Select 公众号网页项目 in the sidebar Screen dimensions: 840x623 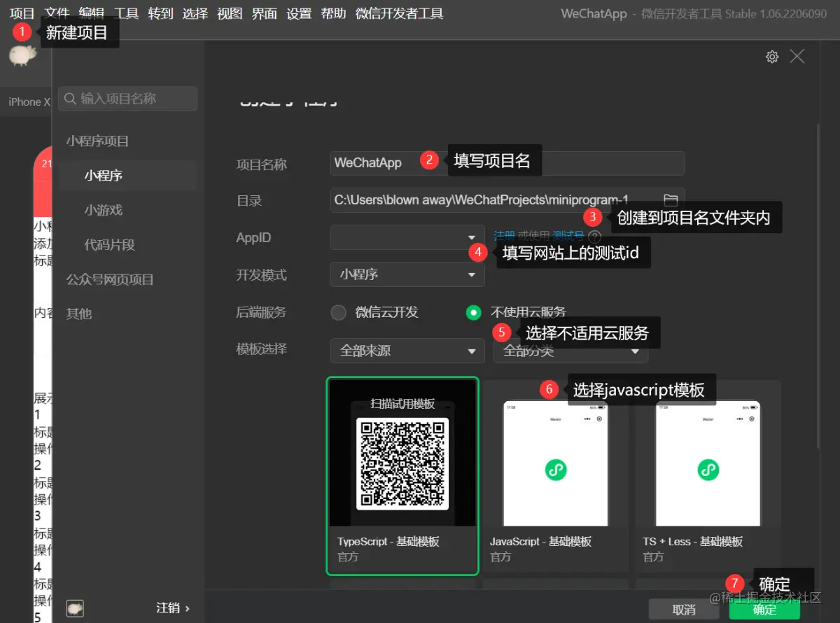110,279
